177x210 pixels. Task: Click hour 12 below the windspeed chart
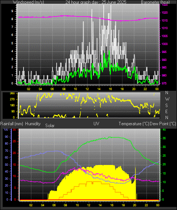87,89
